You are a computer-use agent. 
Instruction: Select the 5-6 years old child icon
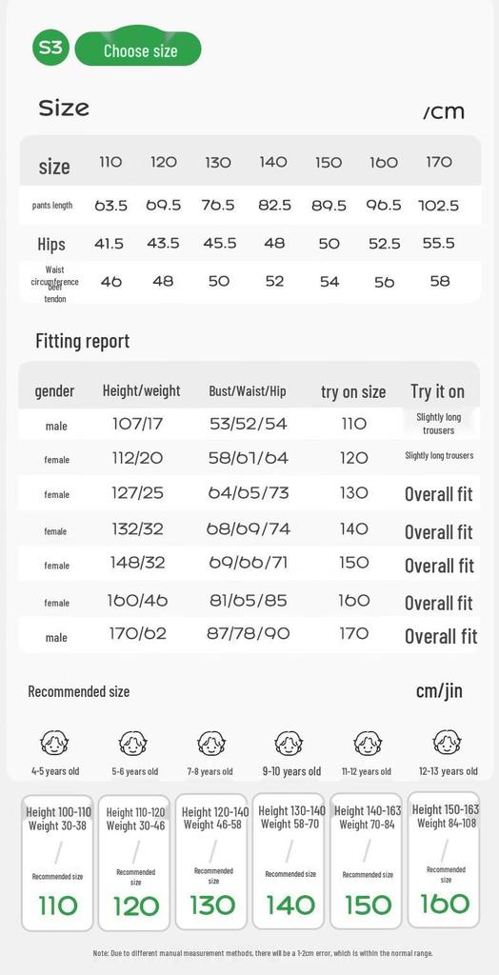(133, 743)
